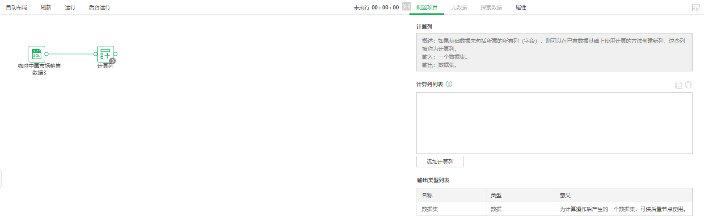Image resolution: width=704 pixels, height=220 pixels.
Task: Click inside the empty 计算列列表 box
Action: click(x=554, y=123)
